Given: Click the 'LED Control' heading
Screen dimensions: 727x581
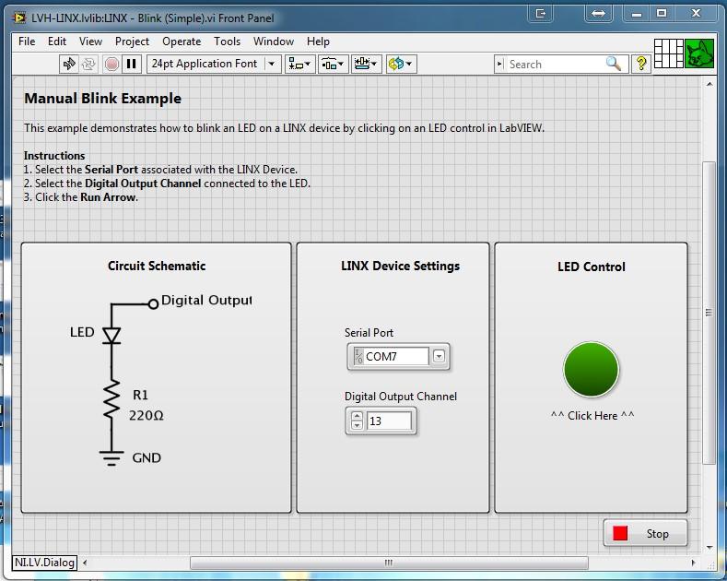Looking at the screenshot, I should click(592, 267).
